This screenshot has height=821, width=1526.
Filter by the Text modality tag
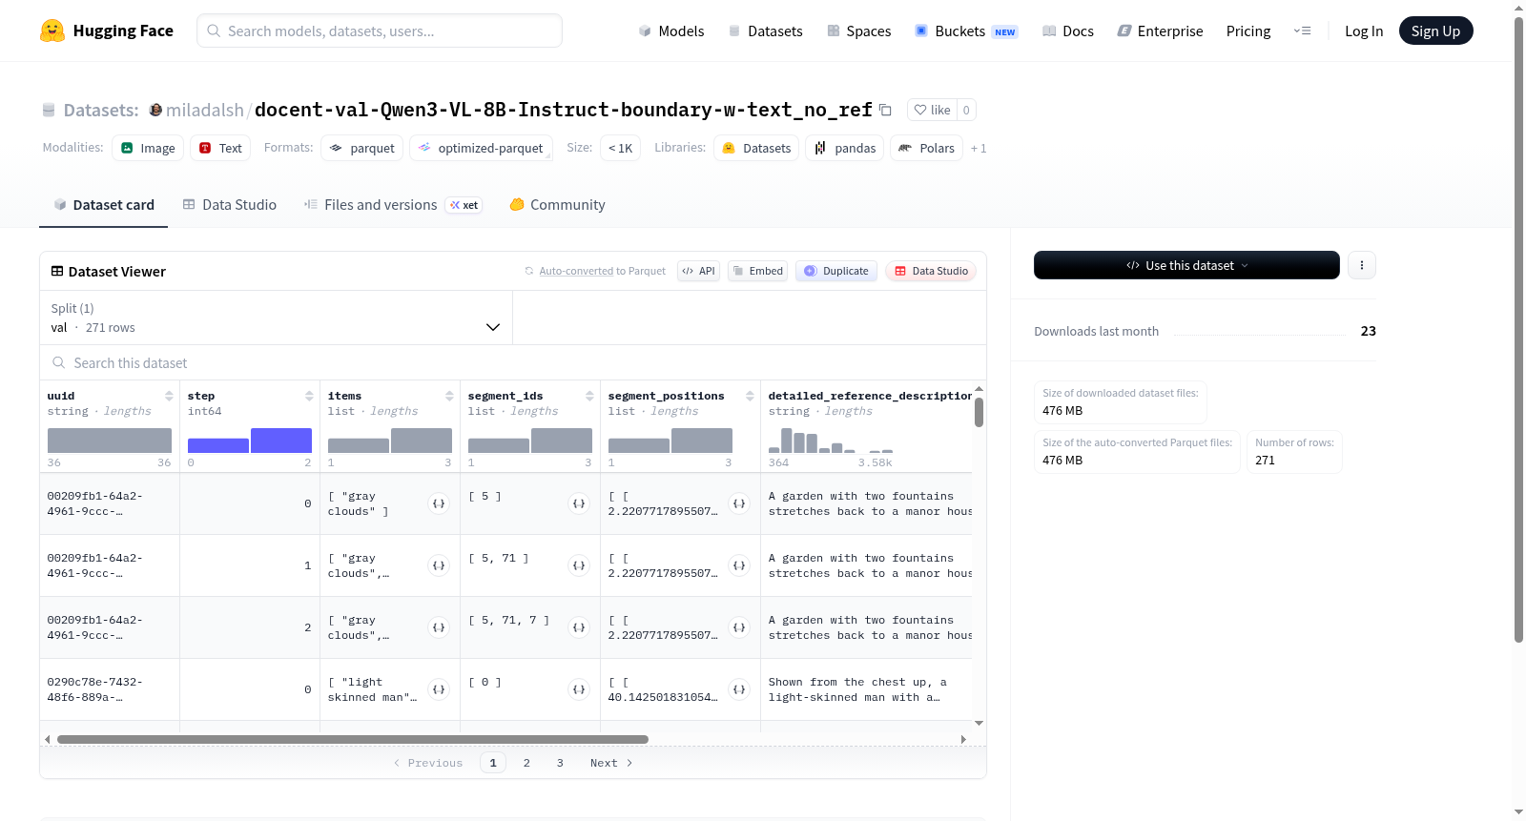click(220, 148)
